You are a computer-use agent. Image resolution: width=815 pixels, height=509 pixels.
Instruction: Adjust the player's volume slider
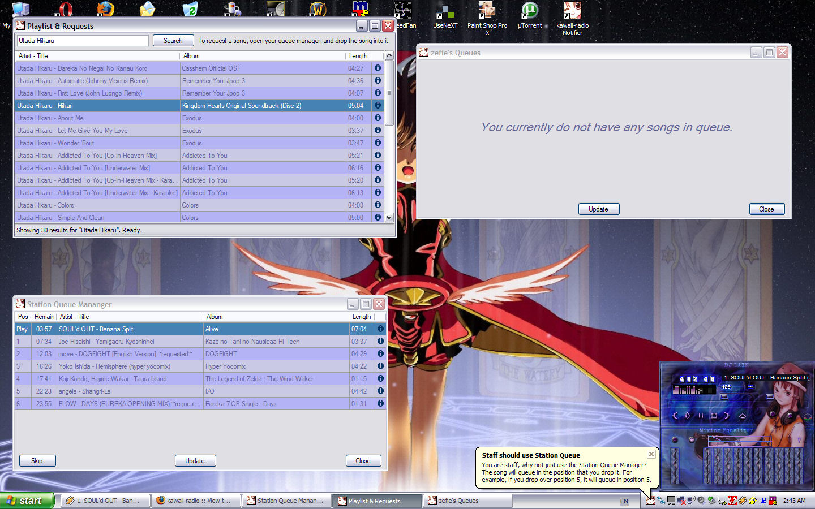[724, 396]
